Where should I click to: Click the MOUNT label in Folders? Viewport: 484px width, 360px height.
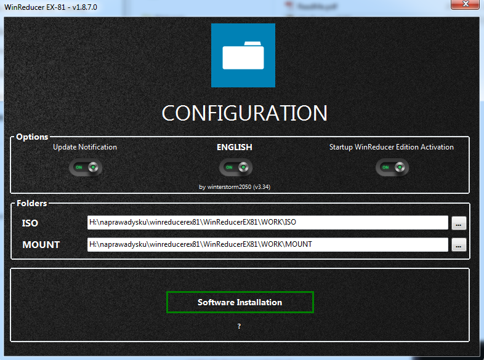pos(41,245)
